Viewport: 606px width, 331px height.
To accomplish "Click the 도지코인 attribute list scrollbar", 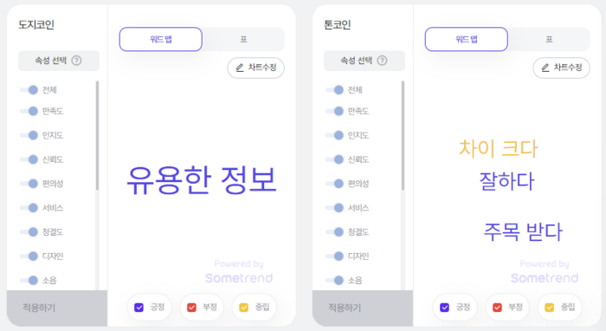I will pyautogui.click(x=97, y=135).
